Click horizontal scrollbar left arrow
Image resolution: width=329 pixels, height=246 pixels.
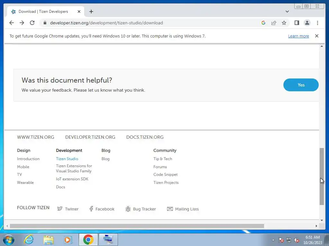pos(7,226)
